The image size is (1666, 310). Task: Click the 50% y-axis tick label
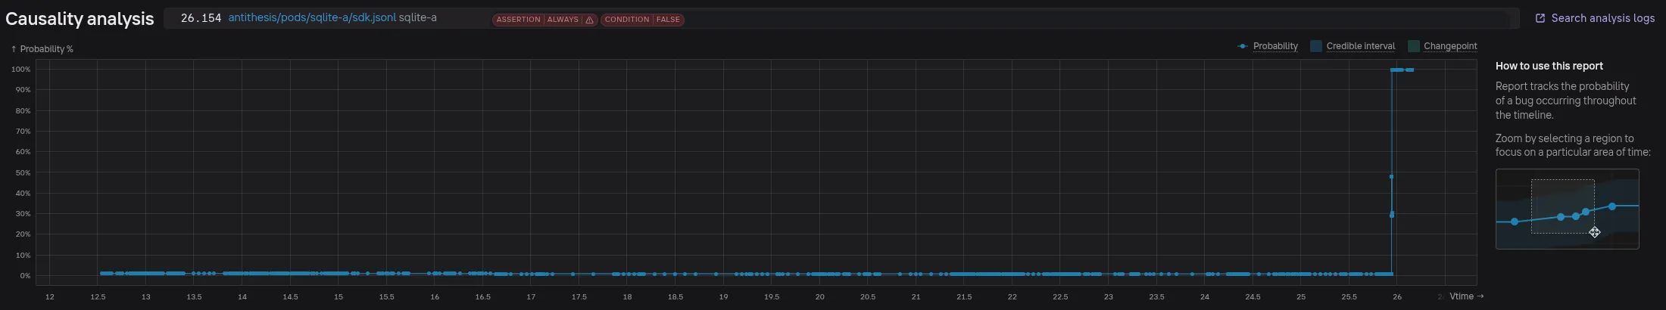23,173
